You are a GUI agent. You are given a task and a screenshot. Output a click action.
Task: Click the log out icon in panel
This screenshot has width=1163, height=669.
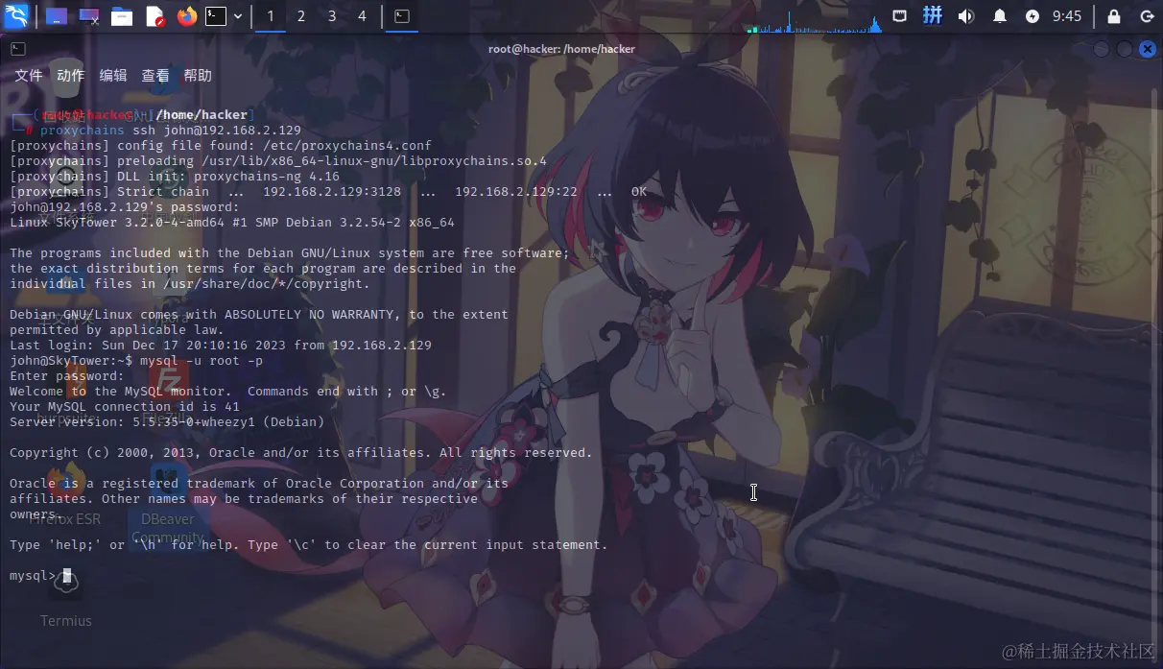(x=1147, y=16)
